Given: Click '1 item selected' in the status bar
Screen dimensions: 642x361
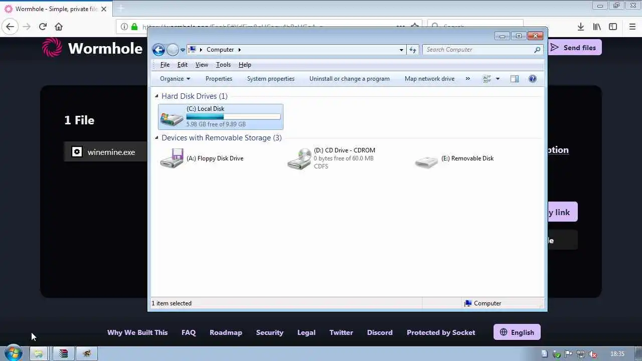Looking at the screenshot, I should (172, 303).
